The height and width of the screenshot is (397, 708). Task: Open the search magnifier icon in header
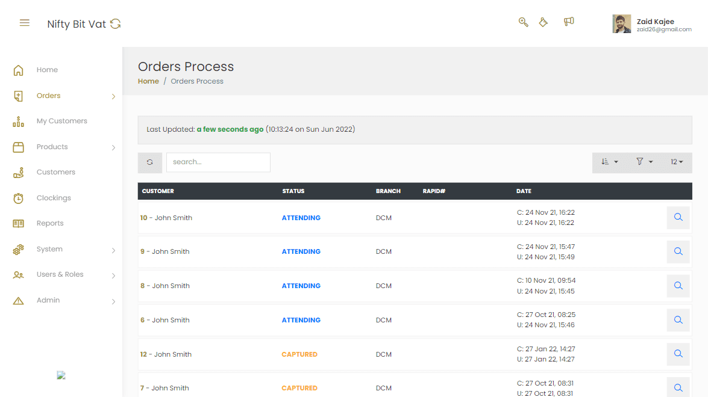pyautogui.click(x=524, y=22)
